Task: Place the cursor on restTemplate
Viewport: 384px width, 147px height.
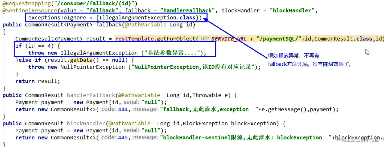Action: point(134,39)
